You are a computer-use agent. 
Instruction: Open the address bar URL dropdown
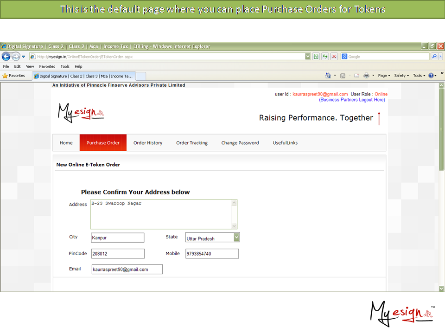[308, 57]
